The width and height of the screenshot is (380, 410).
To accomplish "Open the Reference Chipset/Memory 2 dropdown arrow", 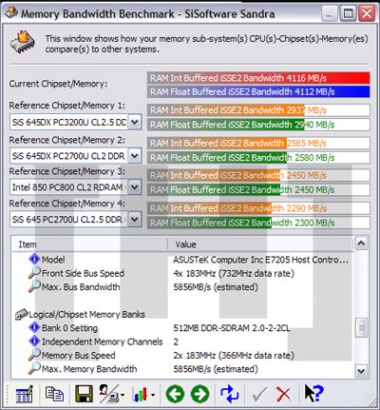I will [x=135, y=156].
